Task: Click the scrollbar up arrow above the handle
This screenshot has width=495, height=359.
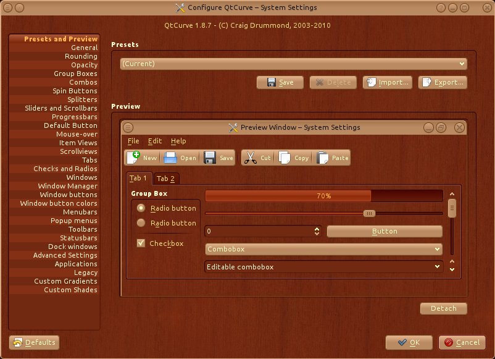Action: (x=452, y=194)
